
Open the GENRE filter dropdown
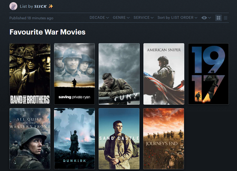click(x=121, y=18)
